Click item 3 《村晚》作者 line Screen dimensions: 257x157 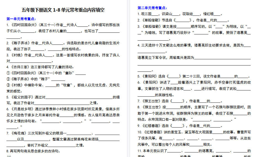tap(63, 55)
